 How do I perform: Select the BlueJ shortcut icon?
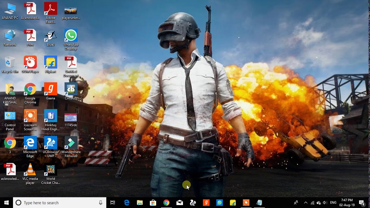(x=50, y=38)
